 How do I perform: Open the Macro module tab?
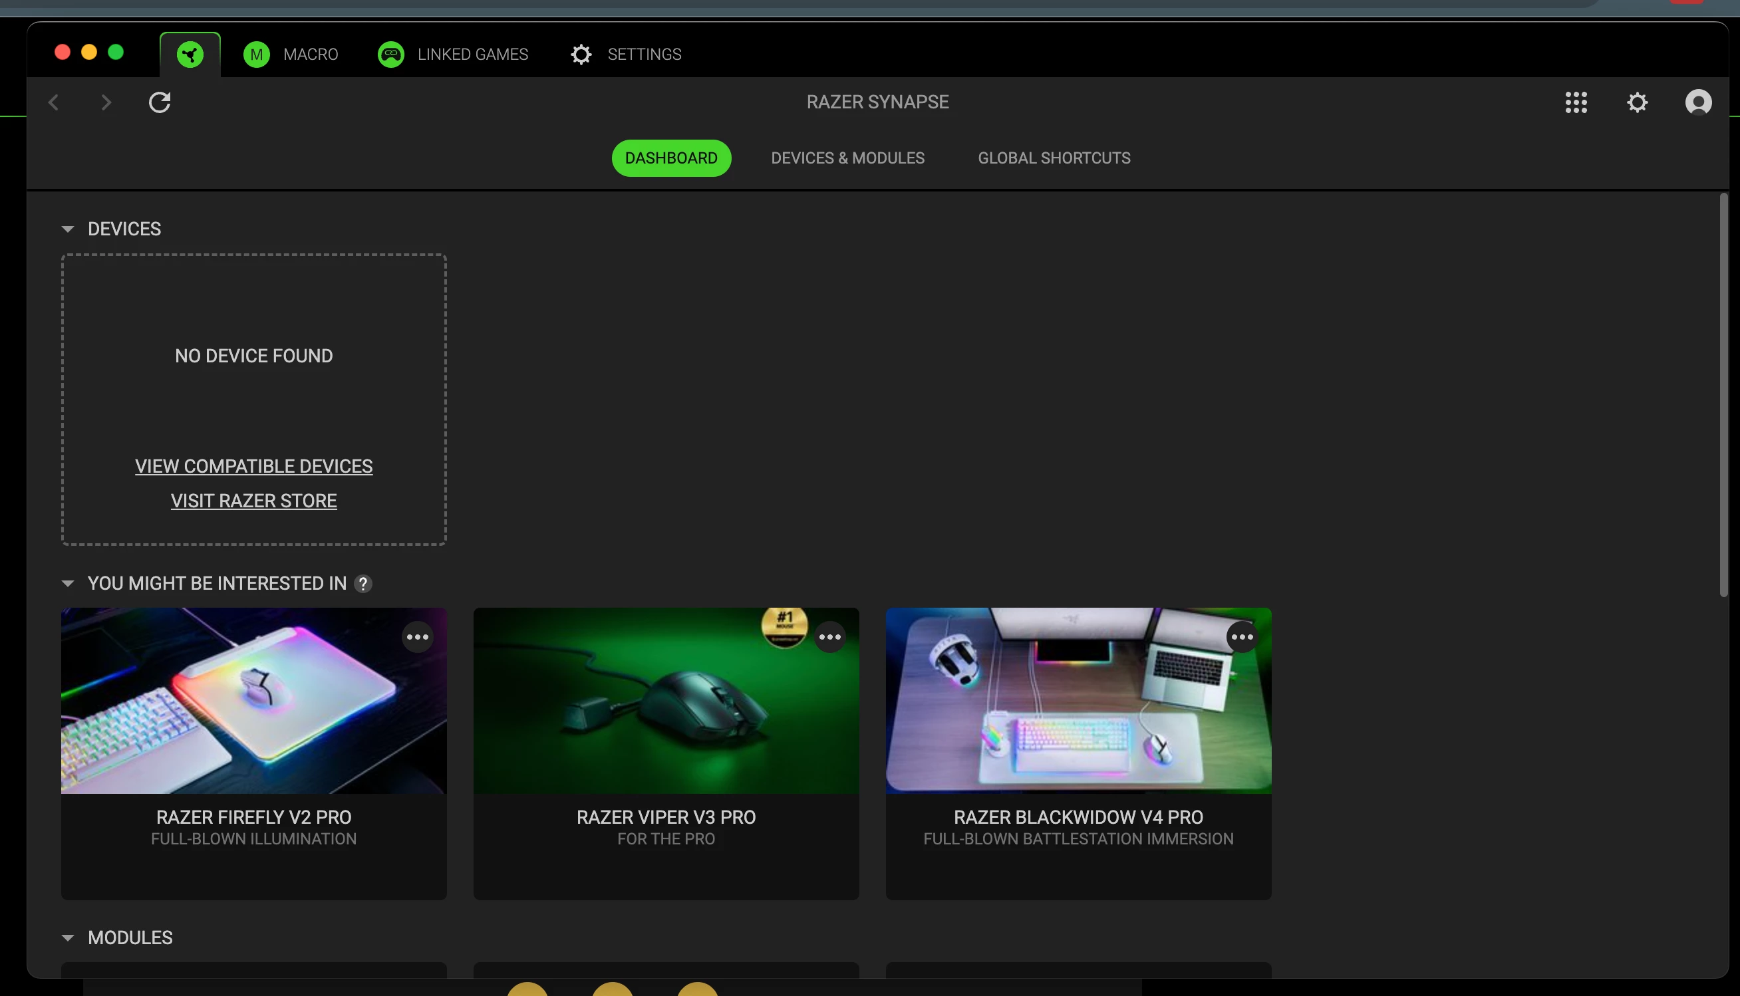(291, 54)
